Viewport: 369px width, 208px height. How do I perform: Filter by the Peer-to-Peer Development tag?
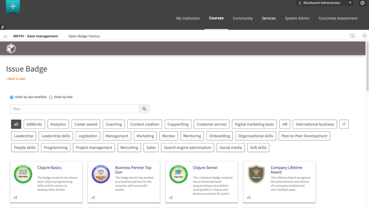point(304,136)
